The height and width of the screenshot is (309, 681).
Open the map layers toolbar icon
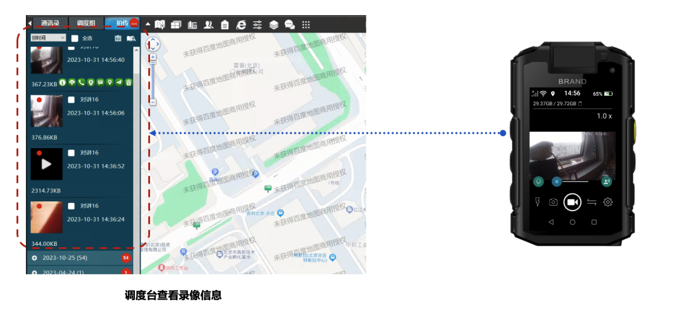(274, 25)
